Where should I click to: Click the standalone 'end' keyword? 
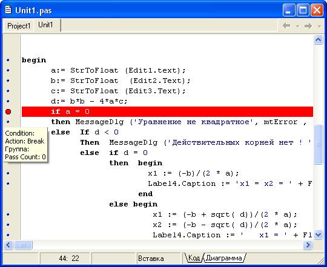coord(145,194)
